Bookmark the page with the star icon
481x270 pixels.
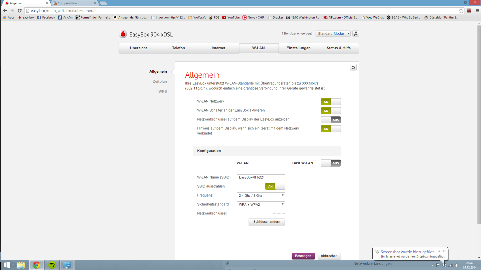coord(461,10)
